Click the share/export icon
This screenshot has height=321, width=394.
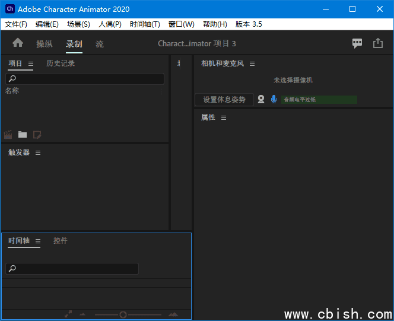[x=377, y=43]
